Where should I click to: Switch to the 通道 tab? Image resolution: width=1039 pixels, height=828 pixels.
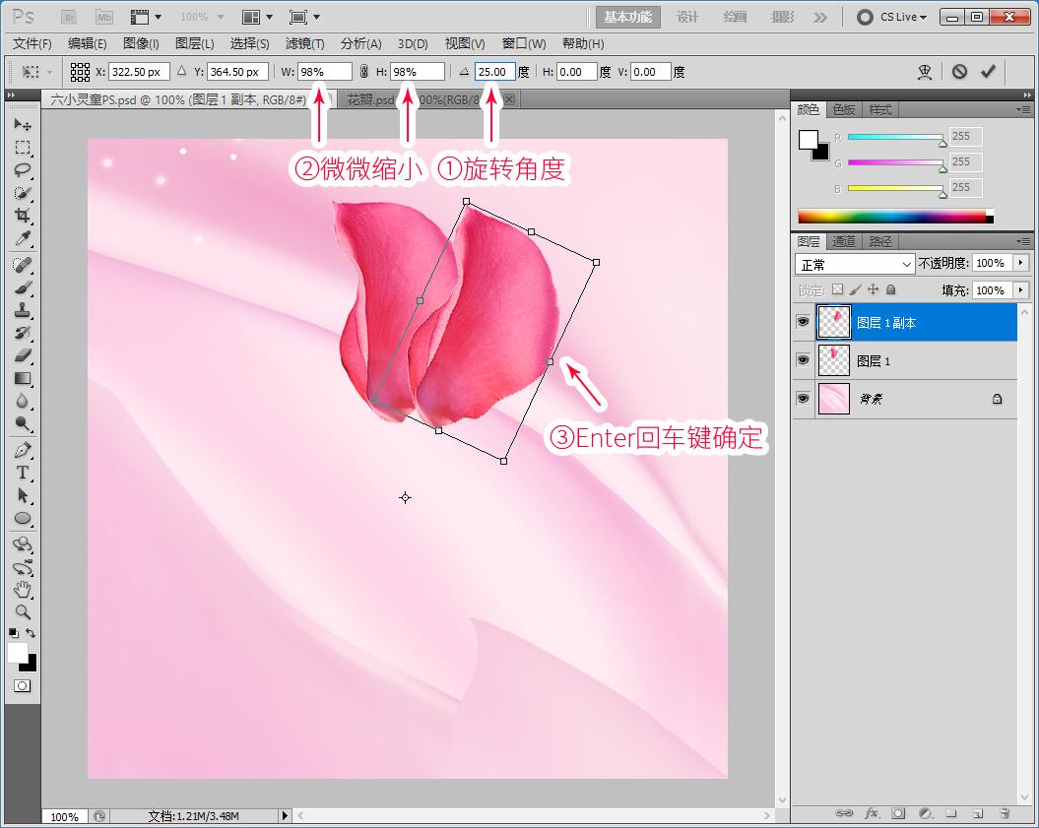[844, 242]
